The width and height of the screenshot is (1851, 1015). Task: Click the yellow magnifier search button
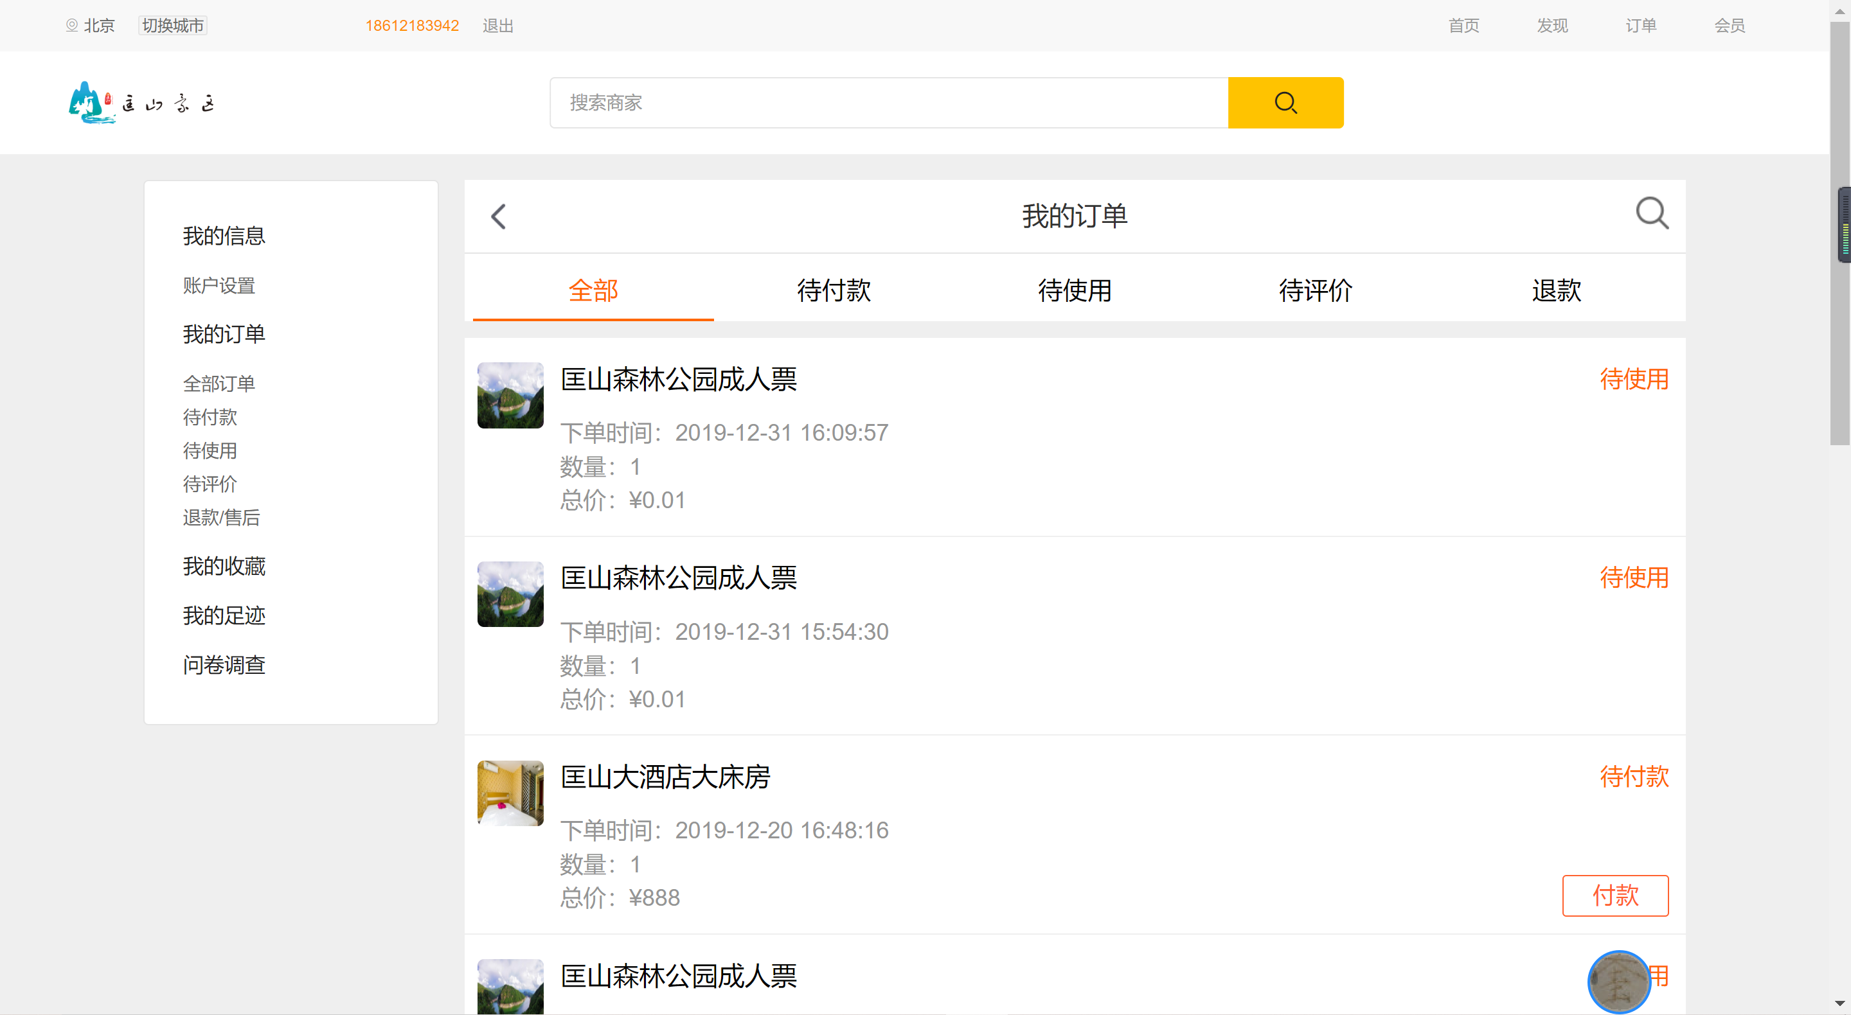point(1285,103)
